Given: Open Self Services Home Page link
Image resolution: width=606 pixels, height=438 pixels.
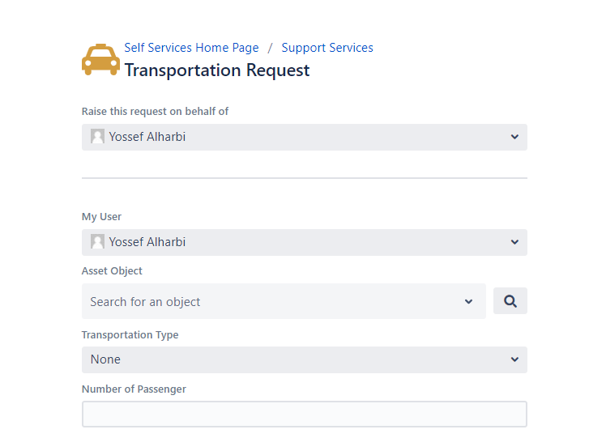Looking at the screenshot, I should (191, 48).
